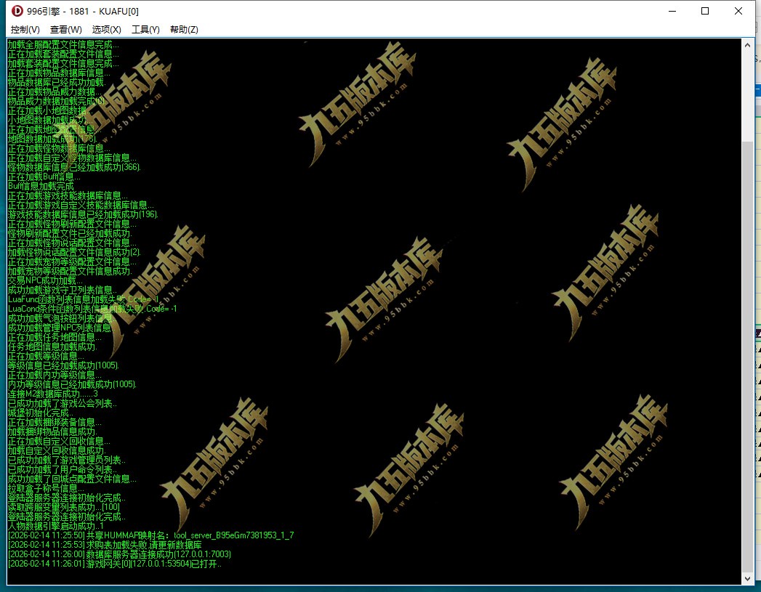Select log line 游戏技能数据库信息已经加载成功(196)
Screen dimensions: 761x592
click(x=83, y=215)
